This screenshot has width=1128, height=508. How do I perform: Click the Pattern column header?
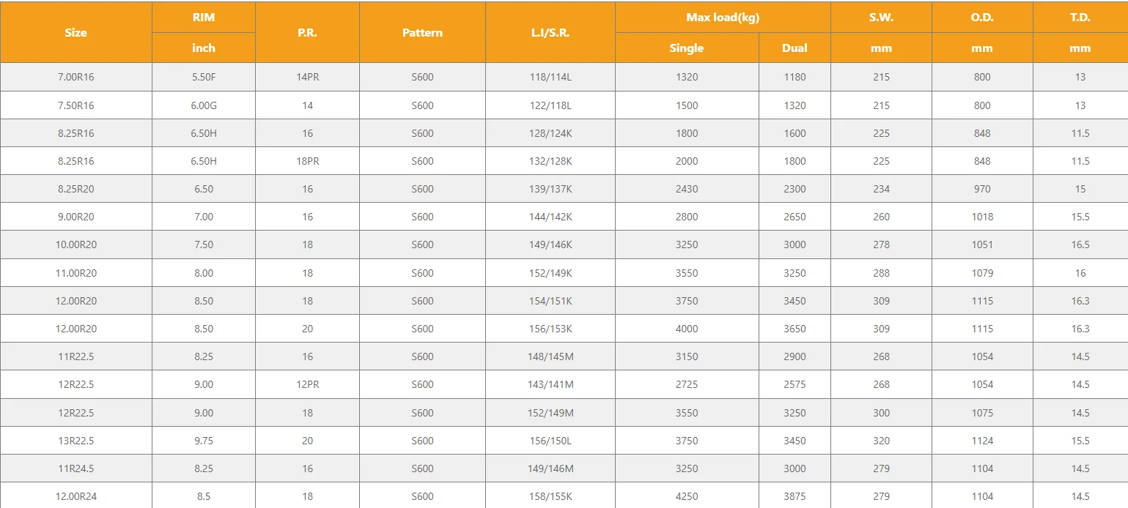[x=422, y=33]
